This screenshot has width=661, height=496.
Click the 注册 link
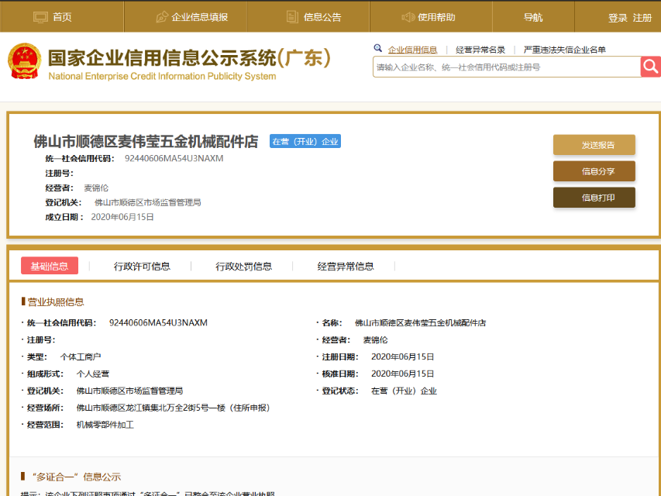pyautogui.click(x=642, y=18)
